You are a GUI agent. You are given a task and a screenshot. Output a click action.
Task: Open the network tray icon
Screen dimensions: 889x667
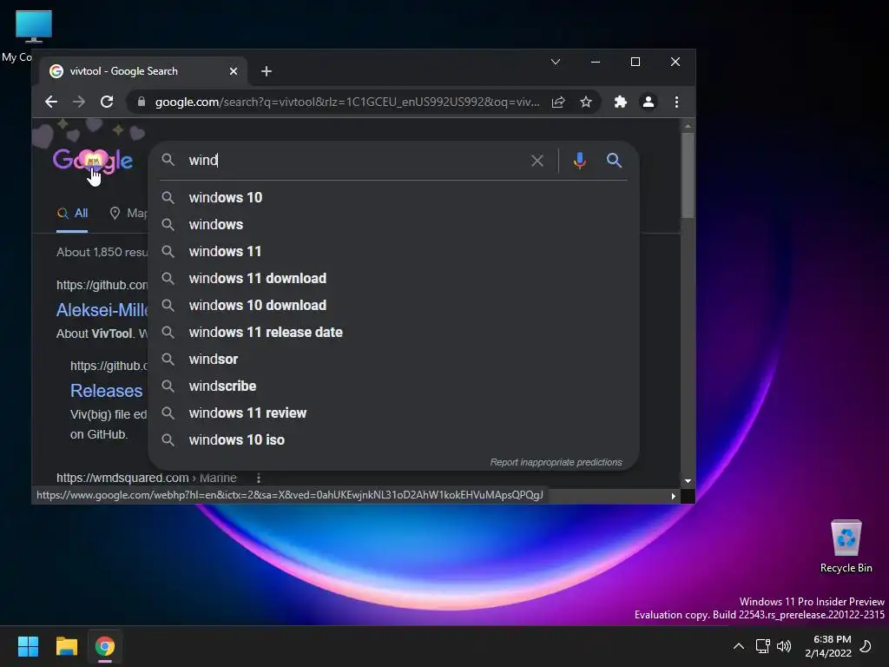click(x=762, y=646)
